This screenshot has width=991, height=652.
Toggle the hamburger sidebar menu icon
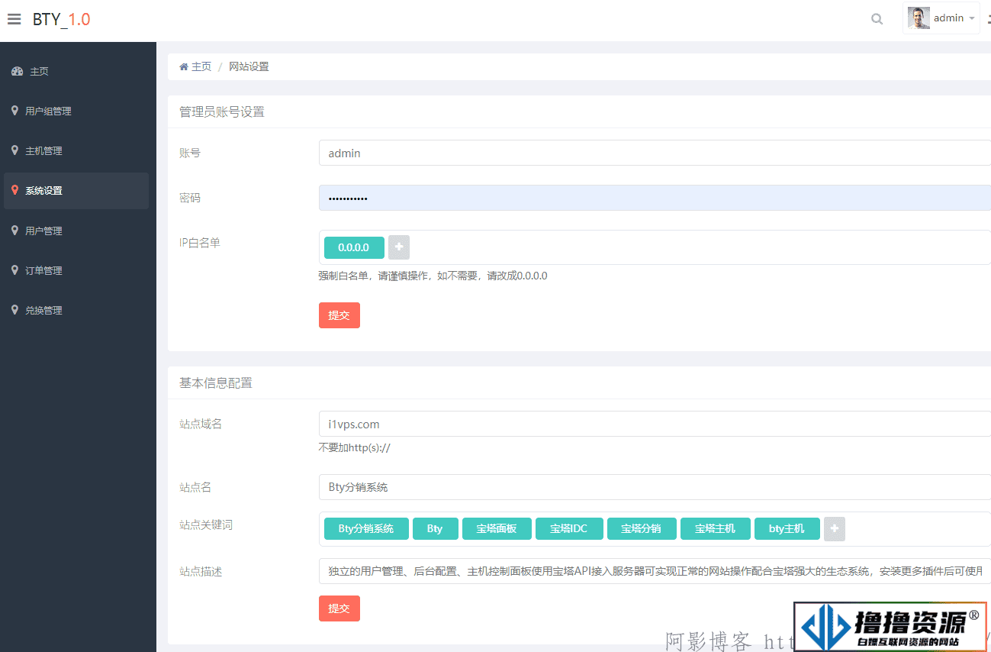coord(14,19)
